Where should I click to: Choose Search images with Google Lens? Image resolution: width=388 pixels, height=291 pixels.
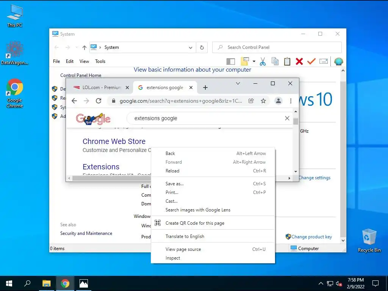tap(213, 210)
